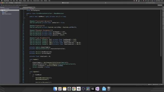Open the Attach to Unity target dropdown
The width and height of the screenshot is (164, 92).
coord(18,3)
